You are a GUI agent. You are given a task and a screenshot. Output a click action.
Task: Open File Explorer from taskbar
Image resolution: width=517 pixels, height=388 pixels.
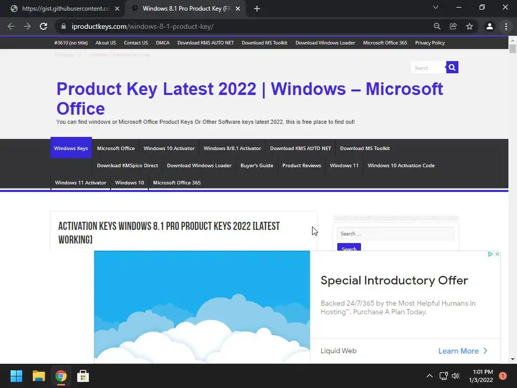click(38, 376)
